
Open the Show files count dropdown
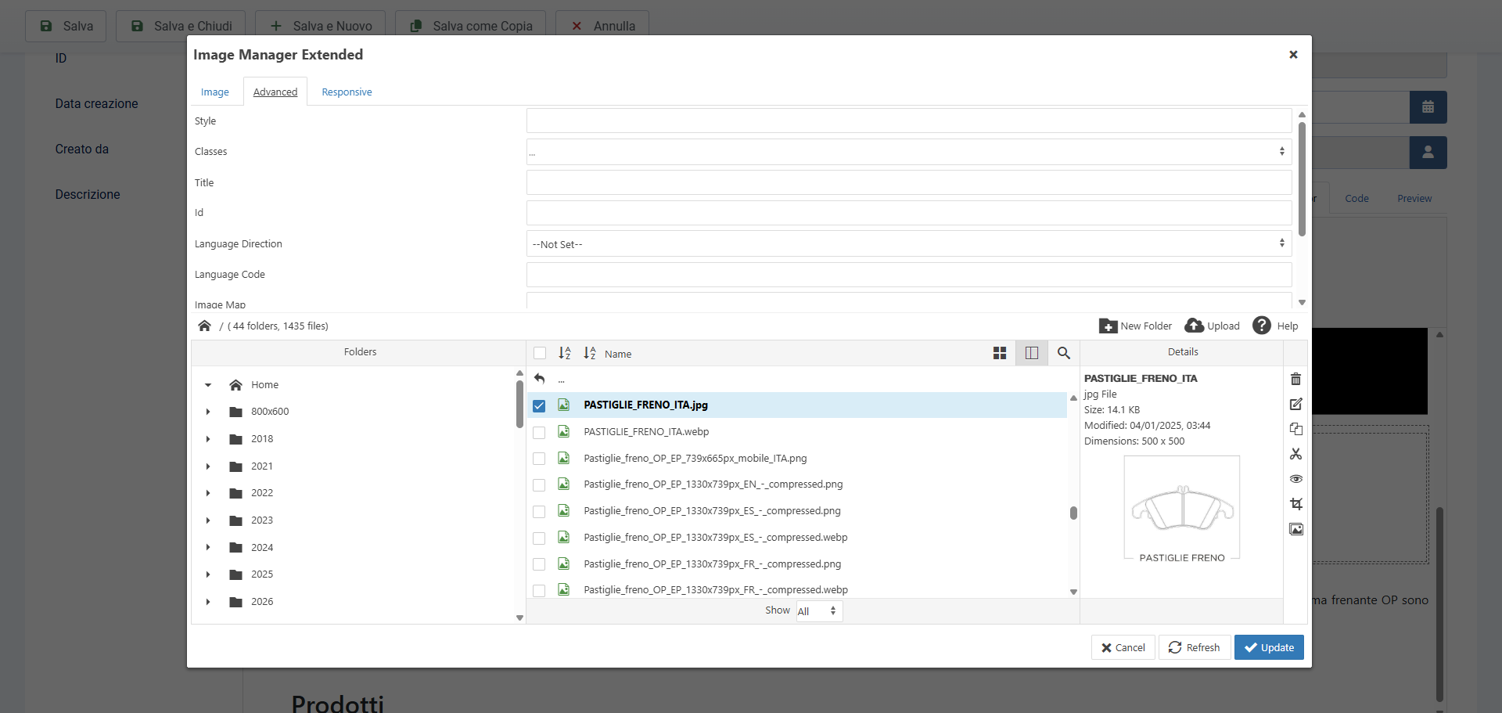818,611
